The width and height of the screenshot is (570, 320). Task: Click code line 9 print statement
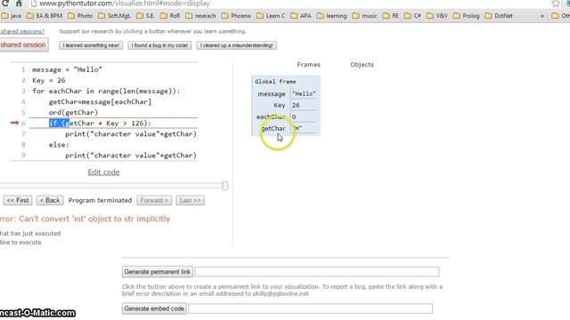click(x=131, y=156)
